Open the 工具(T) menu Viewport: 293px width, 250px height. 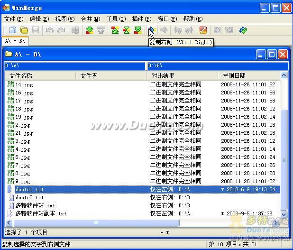tap(116, 19)
